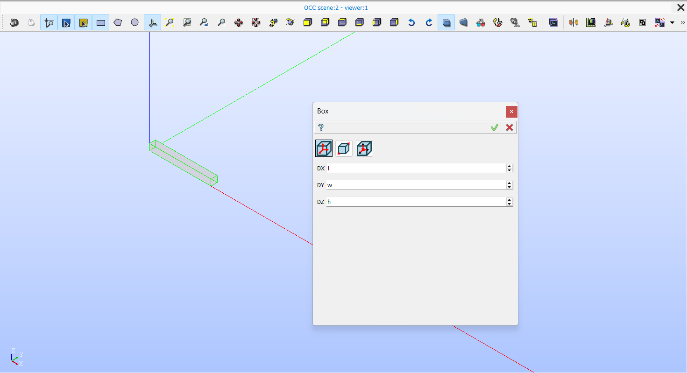Click the DX input field
The image size is (687, 373).
pos(416,168)
